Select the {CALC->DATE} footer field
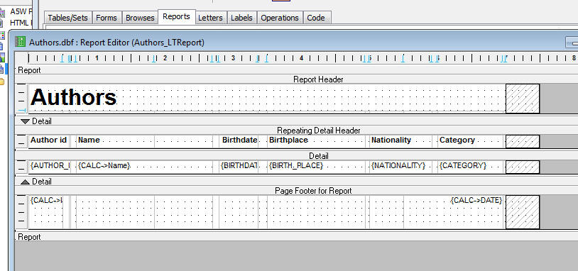 (x=476, y=200)
